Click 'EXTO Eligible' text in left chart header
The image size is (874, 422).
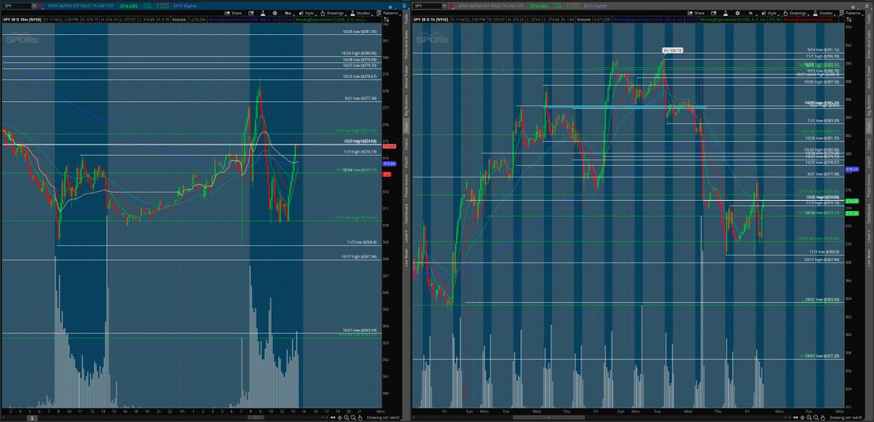(x=185, y=6)
